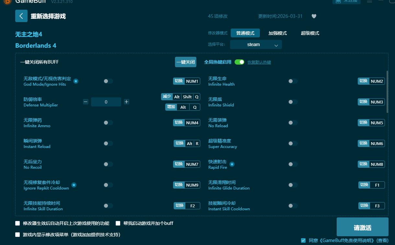Click the 重新选择游戏 label
Image resolution: width=395 pixels, height=245 pixels.
(48, 16)
